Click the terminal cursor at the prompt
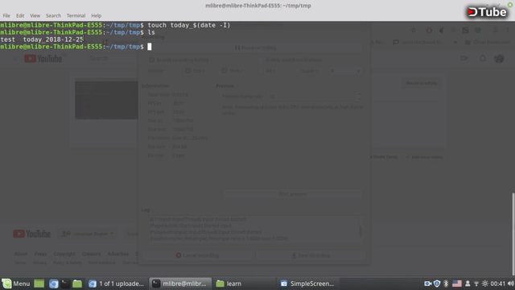This screenshot has width=515, height=290. click(150, 47)
